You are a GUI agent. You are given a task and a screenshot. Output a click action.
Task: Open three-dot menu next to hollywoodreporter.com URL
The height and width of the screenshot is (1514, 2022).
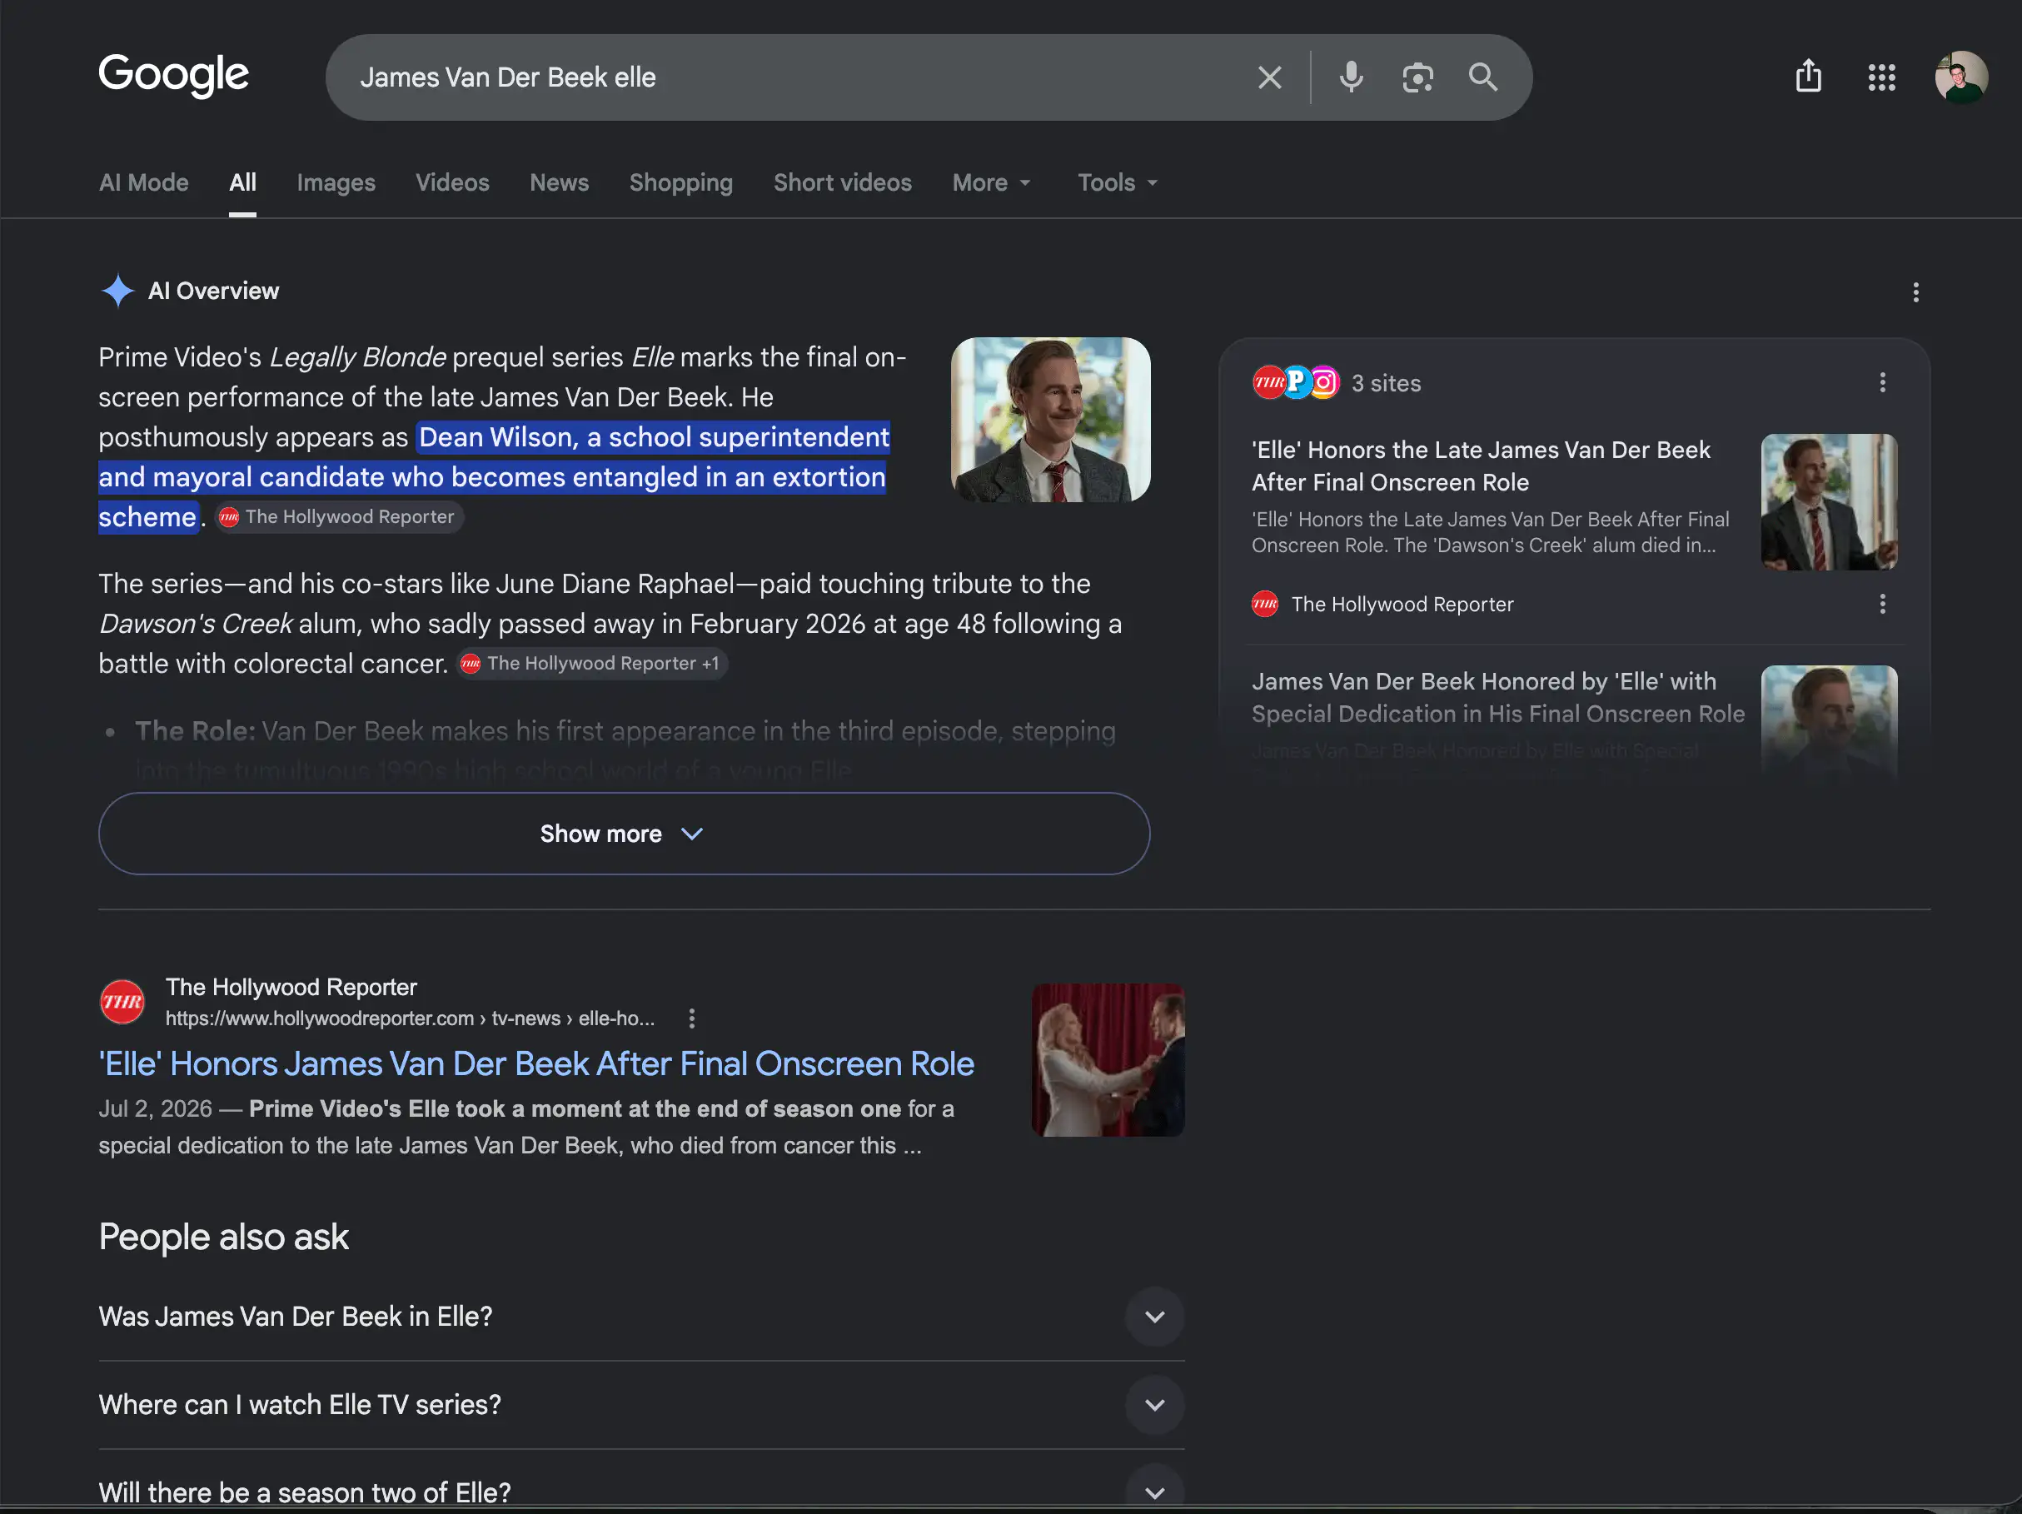[x=691, y=1018]
